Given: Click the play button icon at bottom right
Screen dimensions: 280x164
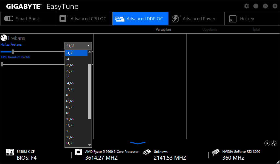Looking at the screenshot, I should click(x=267, y=143).
